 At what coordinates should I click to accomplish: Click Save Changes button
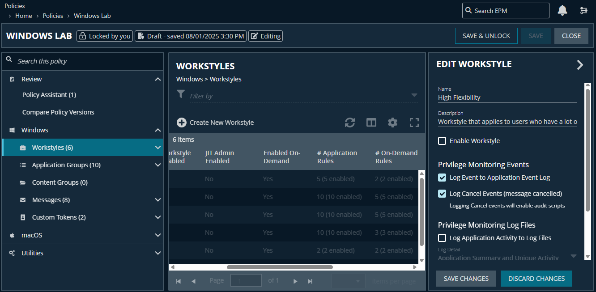(x=466, y=279)
